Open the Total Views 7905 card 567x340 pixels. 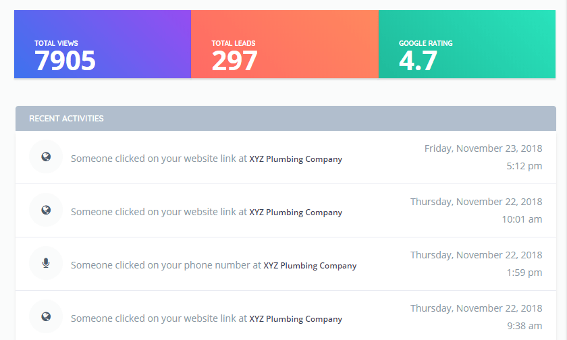[x=103, y=44]
